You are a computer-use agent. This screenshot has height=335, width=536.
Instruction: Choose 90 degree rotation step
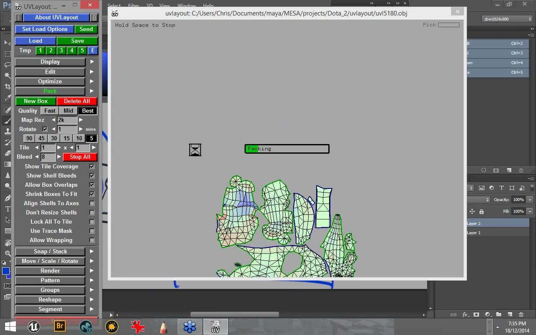29,138
